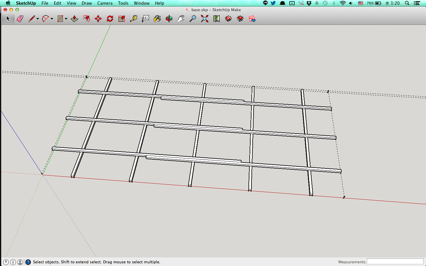Activate the Push/Pull tool
Image resolution: width=426 pixels, height=266 pixels.
[74, 19]
